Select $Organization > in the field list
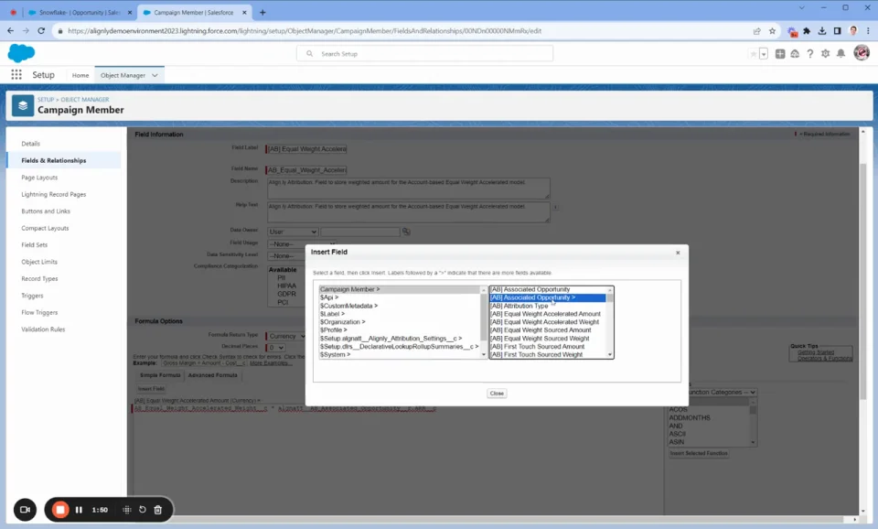878x529 pixels. 400,322
